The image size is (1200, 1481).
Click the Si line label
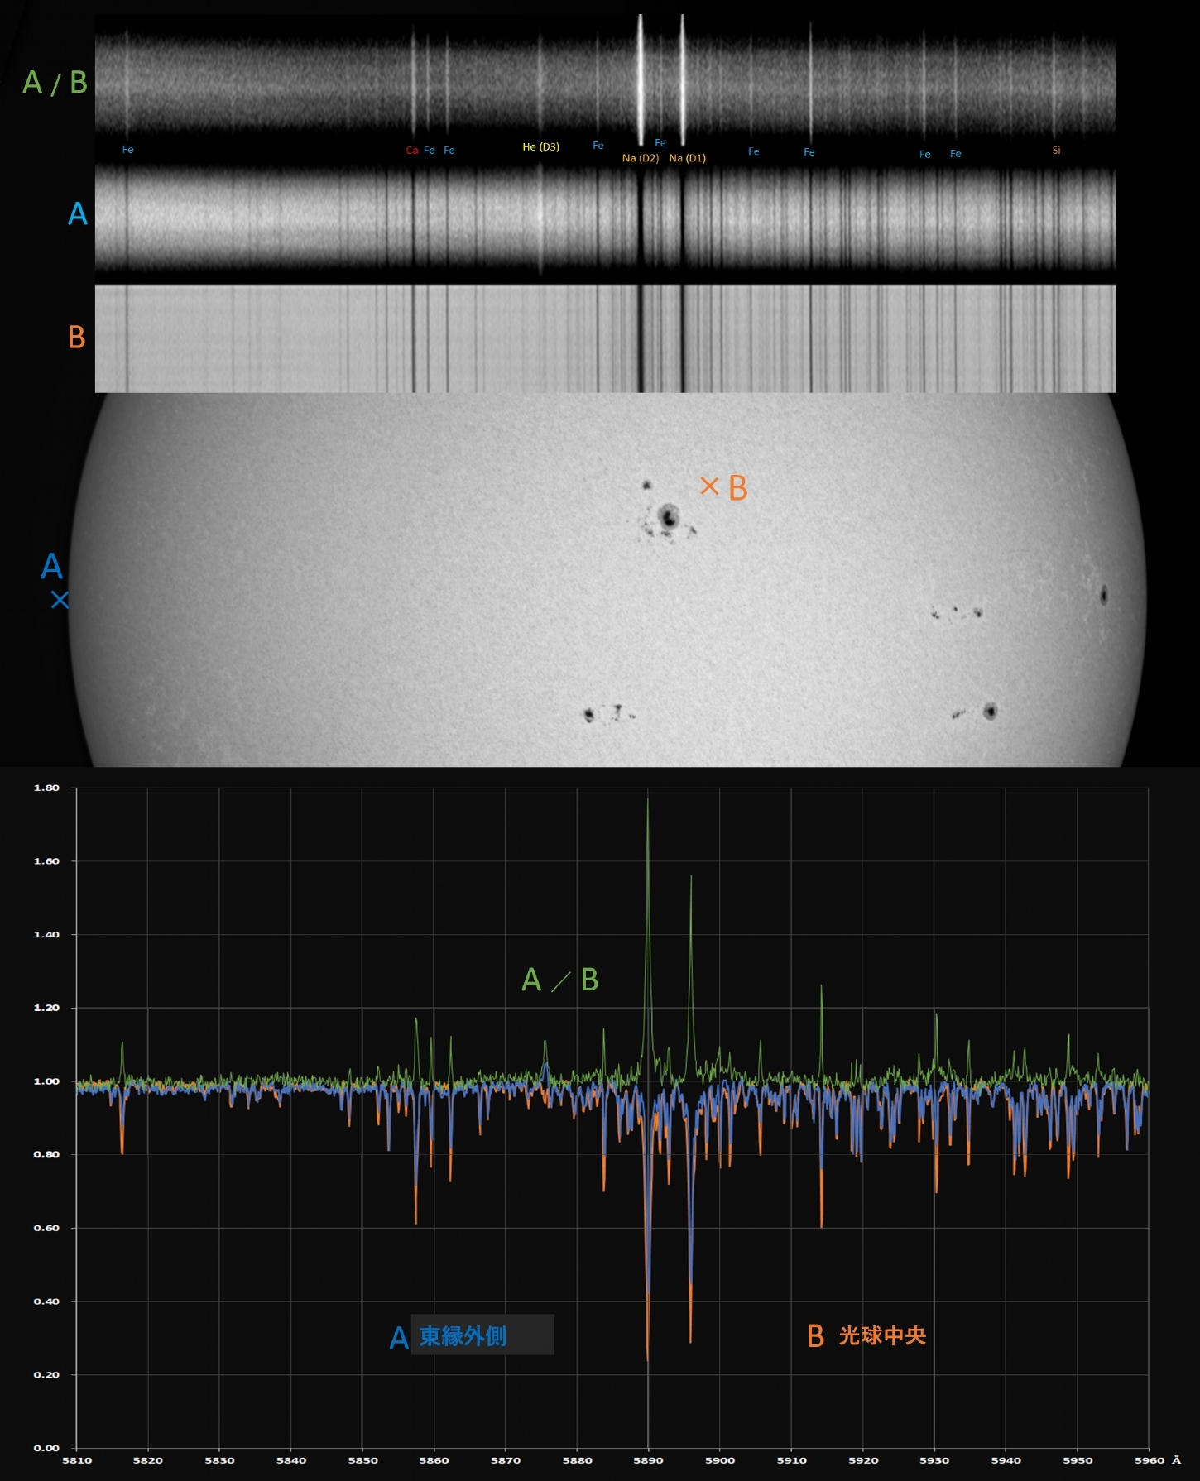[x=1056, y=150]
